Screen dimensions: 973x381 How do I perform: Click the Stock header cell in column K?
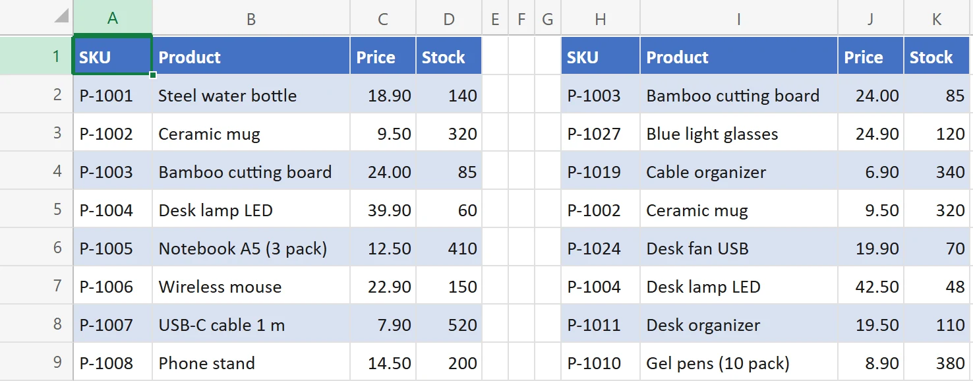pyautogui.click(x=937, y=56)
